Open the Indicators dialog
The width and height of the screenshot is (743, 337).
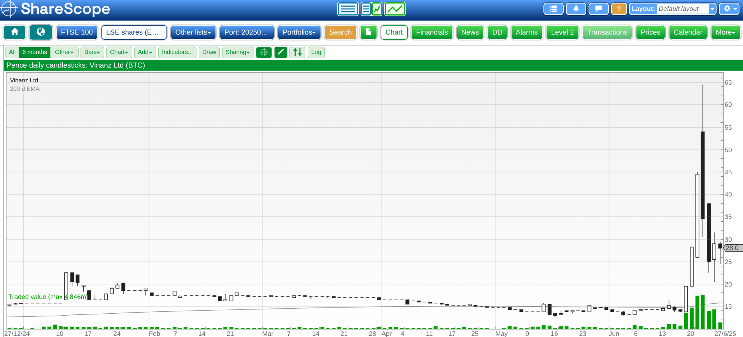coord(177,52)
